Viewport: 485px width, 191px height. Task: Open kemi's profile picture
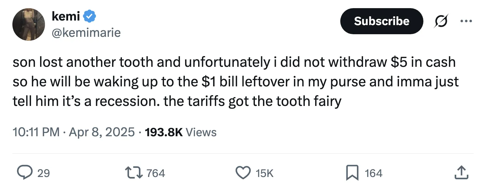click(29, 24)
